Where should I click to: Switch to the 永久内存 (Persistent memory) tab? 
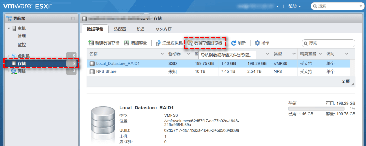pos(164,29)
